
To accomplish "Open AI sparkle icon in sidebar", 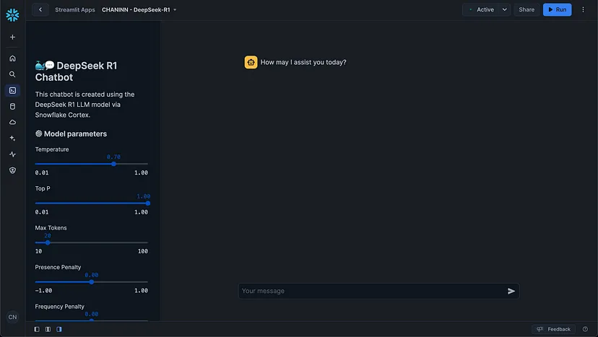I will [x=12, y=139].
